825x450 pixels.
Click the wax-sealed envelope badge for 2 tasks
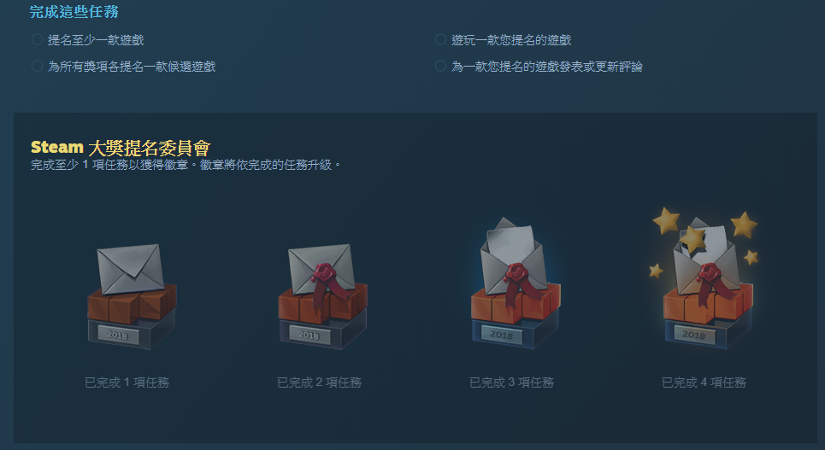pyautogui.click(x=322, y=296)
